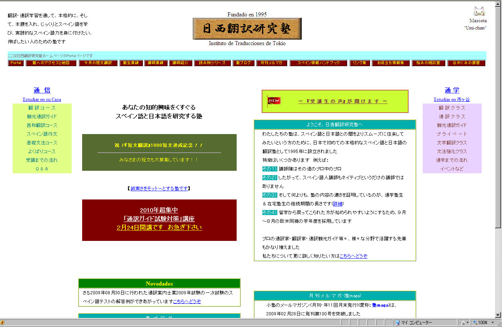Click the 通学 heading link
This screenshot has height=327, width=502.
pos(452,90)
